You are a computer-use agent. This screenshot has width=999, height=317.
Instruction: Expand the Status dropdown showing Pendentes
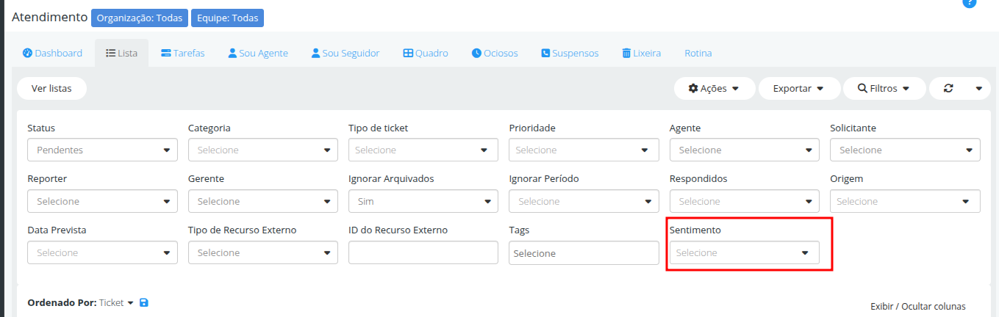tap(102, 150)
